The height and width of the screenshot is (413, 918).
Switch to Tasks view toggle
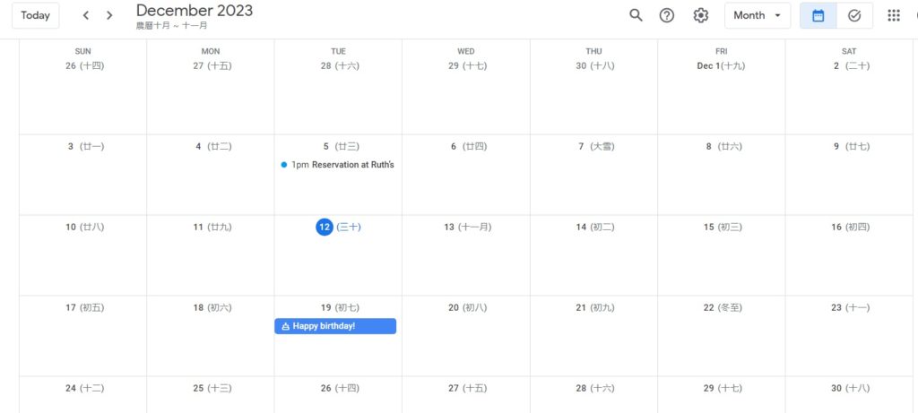tap(854, 15)
